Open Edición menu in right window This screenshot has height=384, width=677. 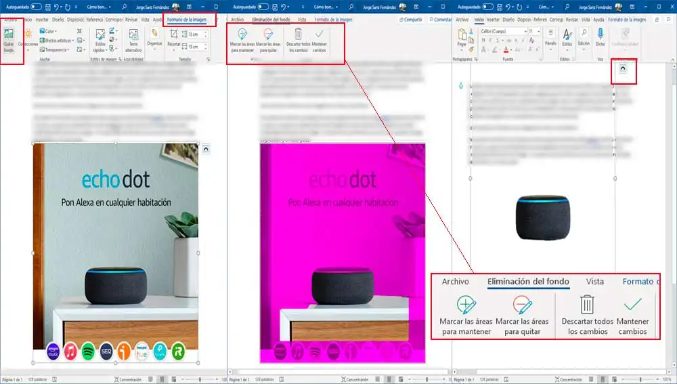tap(584, 37)
